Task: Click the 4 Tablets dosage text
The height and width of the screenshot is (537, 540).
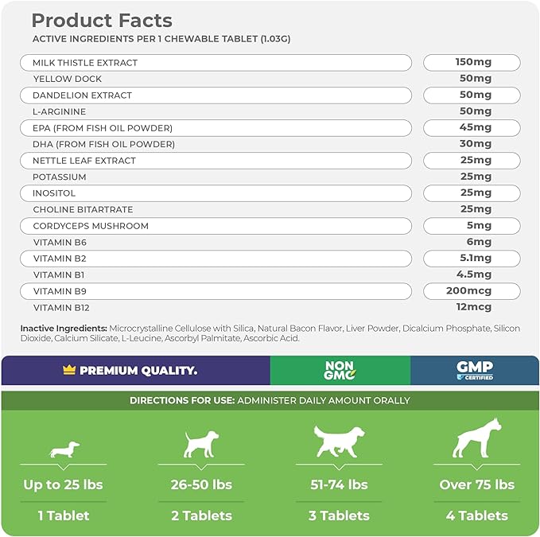Action: point(476,516)
